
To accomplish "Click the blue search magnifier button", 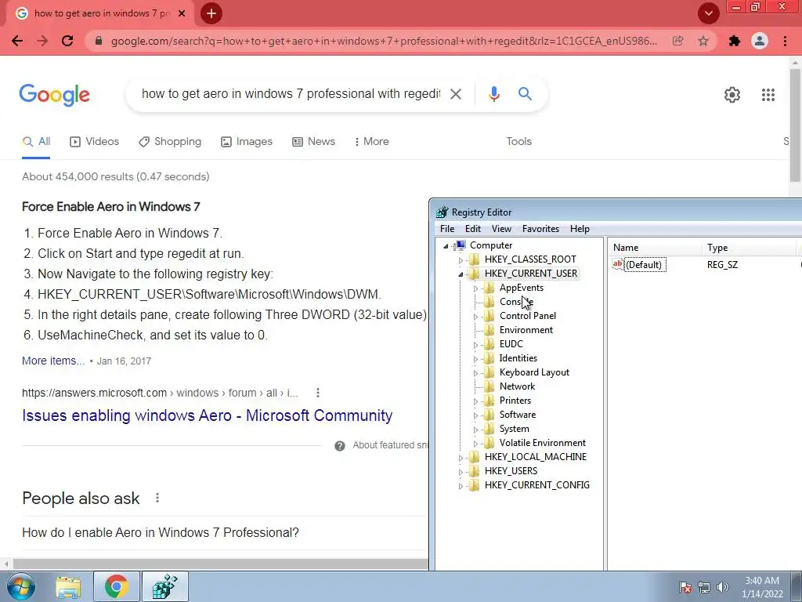I will coord(525,94).
